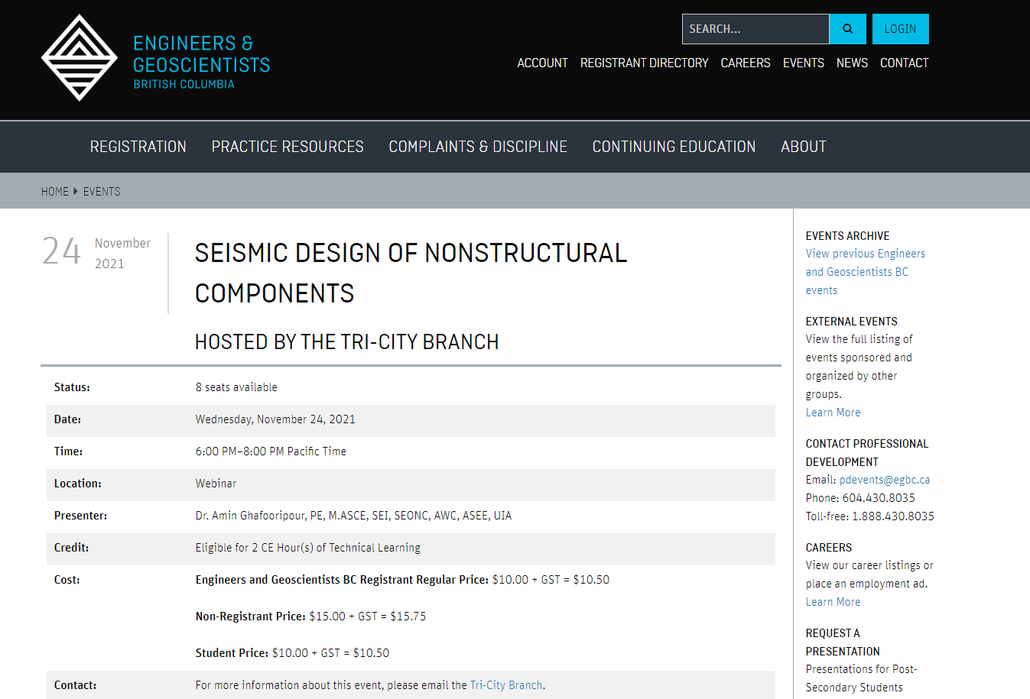Viewport: 1030px width, 699px height.
Task: Click the Events breadcrumb link
Action: click(x=102, y=192)
